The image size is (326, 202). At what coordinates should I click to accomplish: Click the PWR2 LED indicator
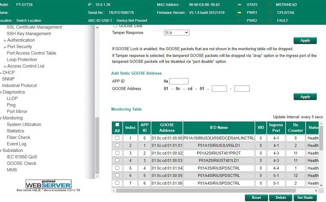click(239, 21)
